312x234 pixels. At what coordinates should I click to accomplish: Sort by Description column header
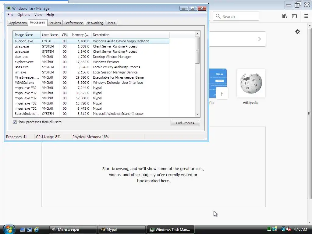click(x=130, y=35)
